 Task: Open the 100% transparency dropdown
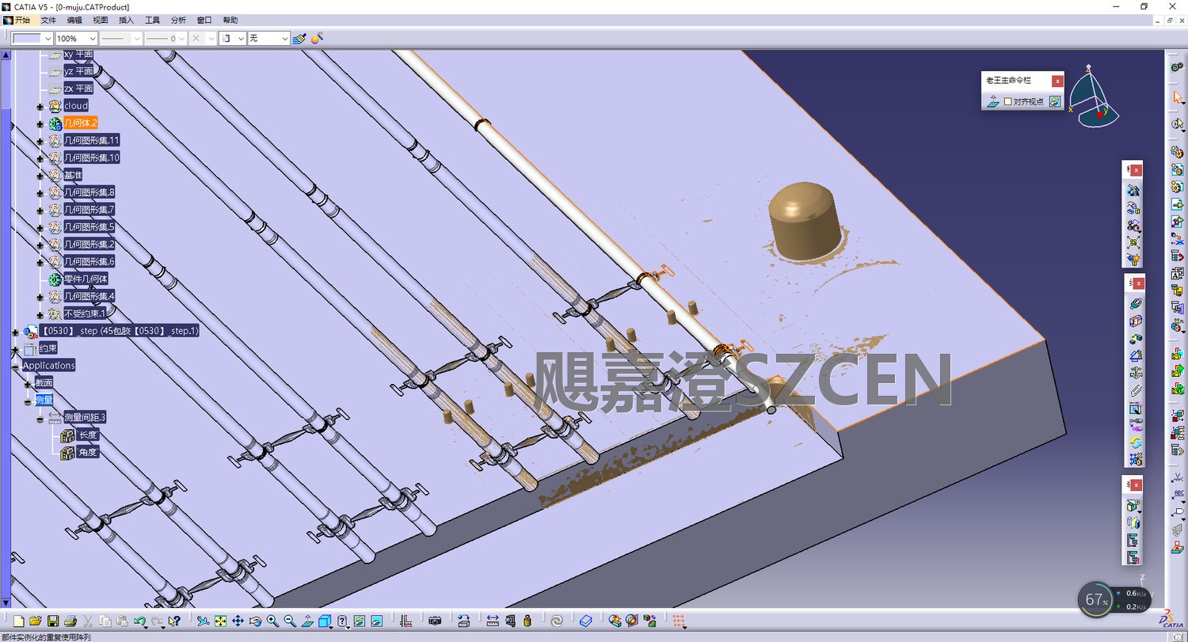tap(92, 38)
